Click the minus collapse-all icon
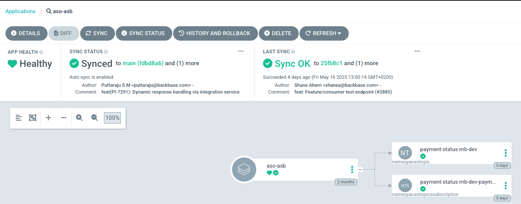 (64, 118)
